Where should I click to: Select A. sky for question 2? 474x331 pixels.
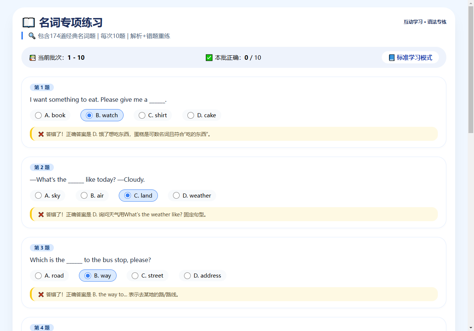(48, 195)
